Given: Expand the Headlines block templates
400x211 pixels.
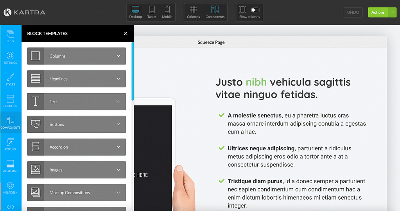Looking at the screenshot, I should pos(77,79).
